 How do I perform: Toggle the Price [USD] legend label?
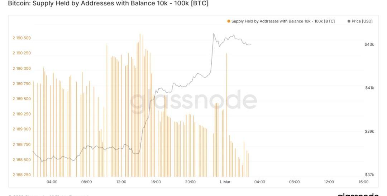click(x=362, y=21)
